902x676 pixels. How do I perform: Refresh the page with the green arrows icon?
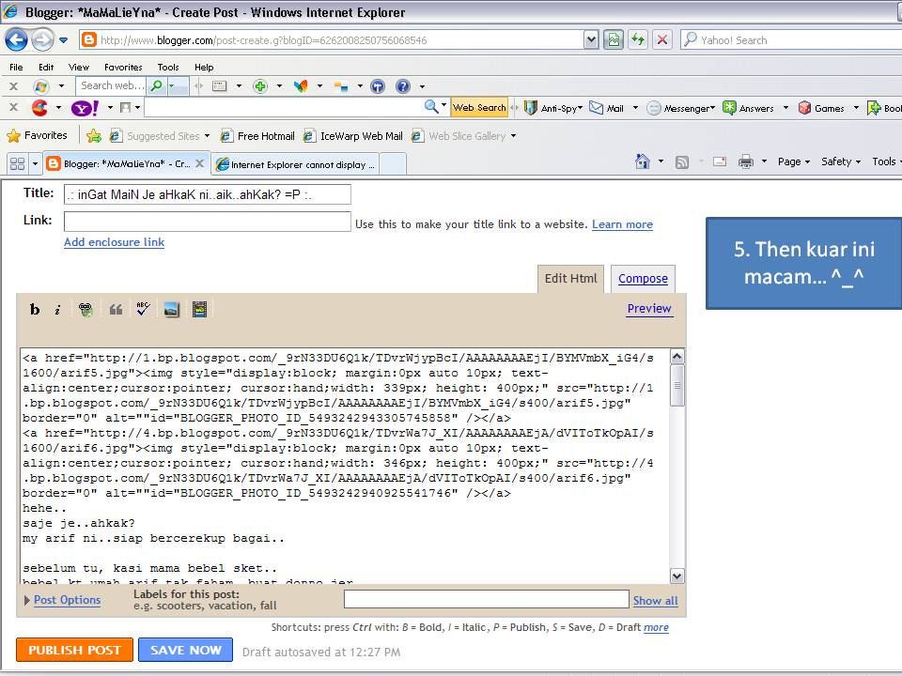pos(638,39)
